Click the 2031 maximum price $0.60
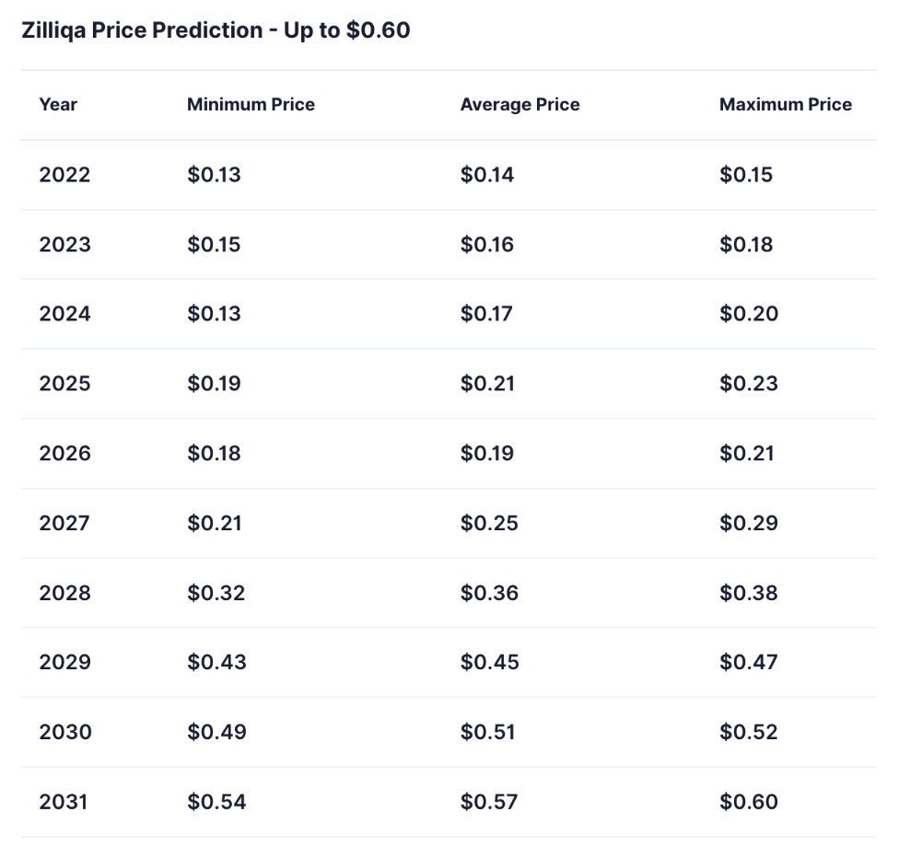This screenshot has height=858, width=899. pos(748,803)
